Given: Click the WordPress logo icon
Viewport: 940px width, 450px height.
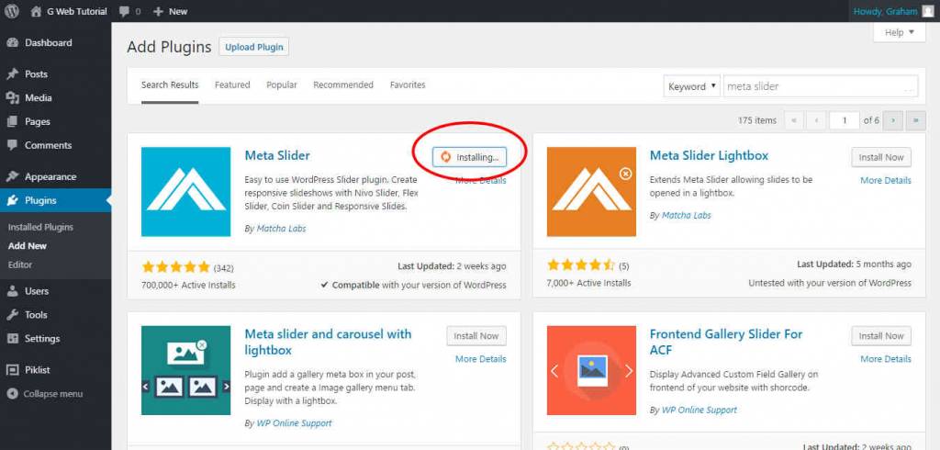Looking at the screenshot, I should point(11,11).
